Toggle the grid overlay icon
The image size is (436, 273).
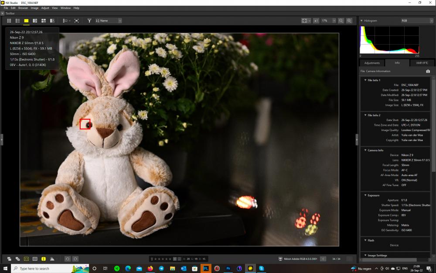(35, 259)
